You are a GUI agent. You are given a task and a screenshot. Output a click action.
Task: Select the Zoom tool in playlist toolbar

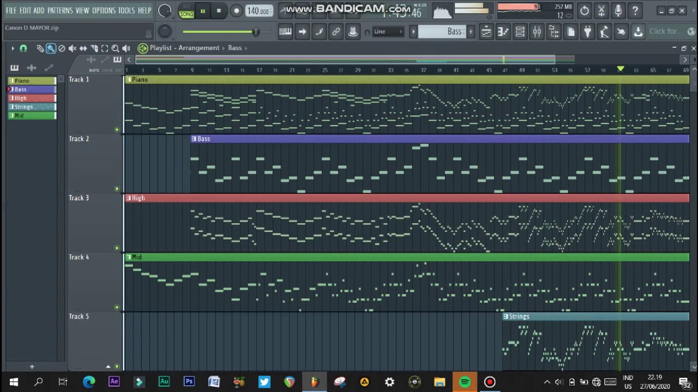tap(116, 48)
